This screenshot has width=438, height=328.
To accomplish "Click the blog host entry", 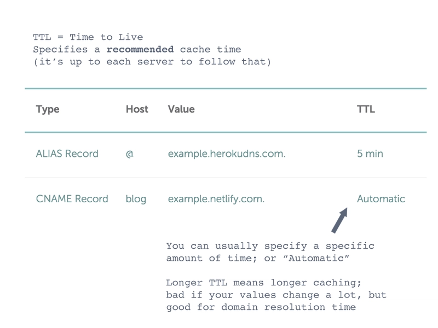I will coord(136,199).
